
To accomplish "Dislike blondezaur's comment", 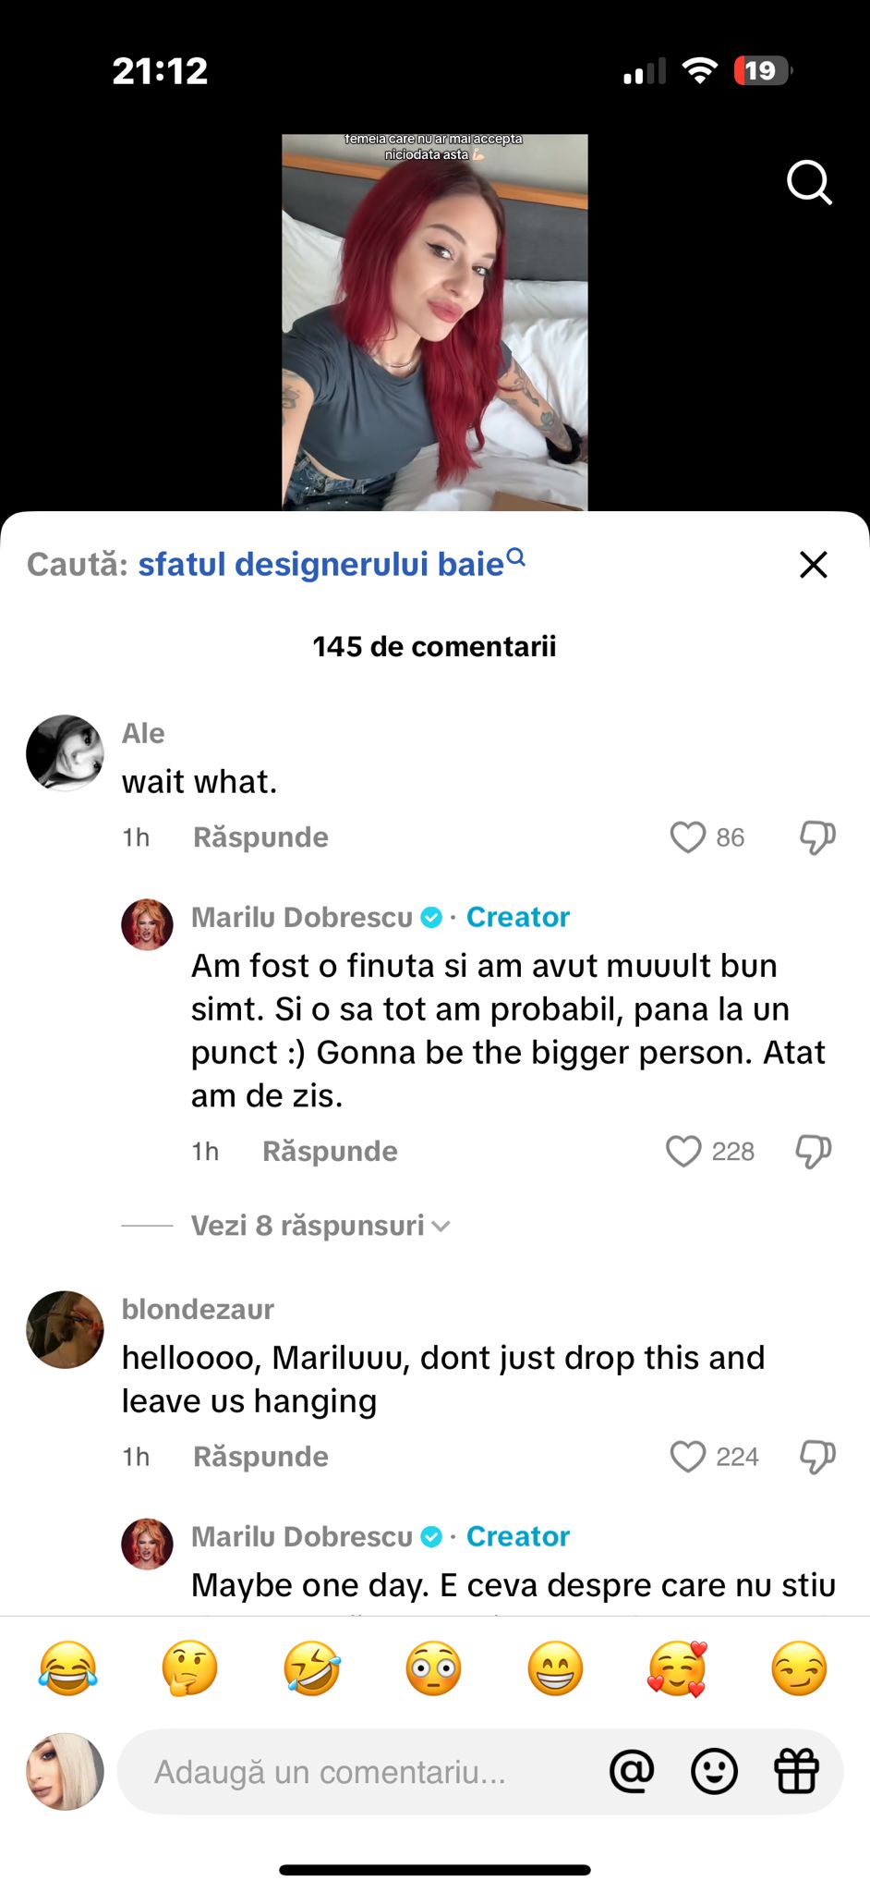I will tap(817, 1457).
